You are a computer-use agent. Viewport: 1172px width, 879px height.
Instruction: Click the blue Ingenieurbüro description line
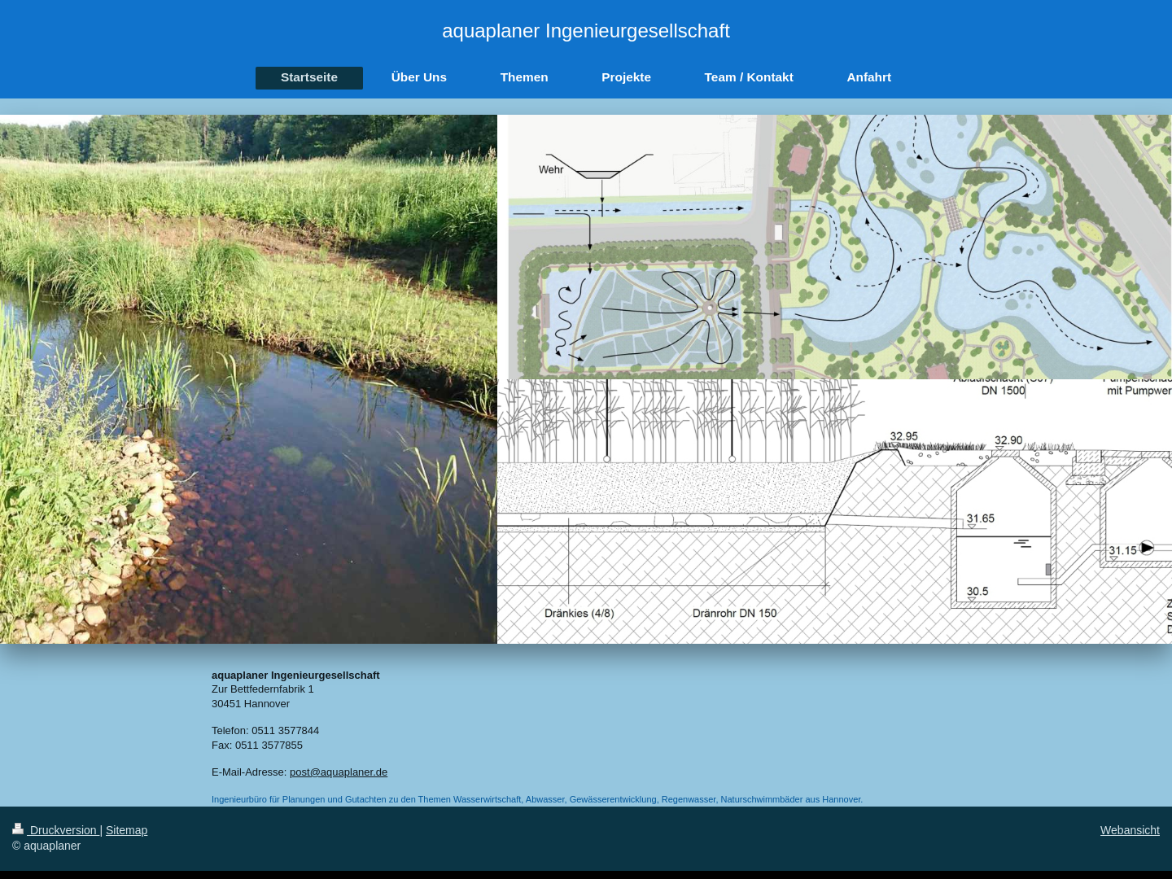click(537, 799)
